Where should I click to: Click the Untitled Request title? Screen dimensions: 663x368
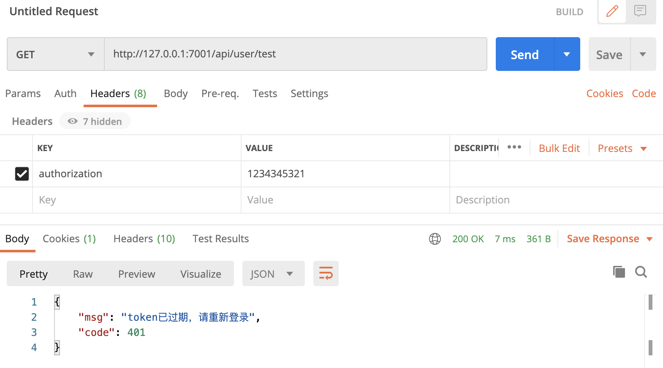pyautogui.click(x=54, y=11)
